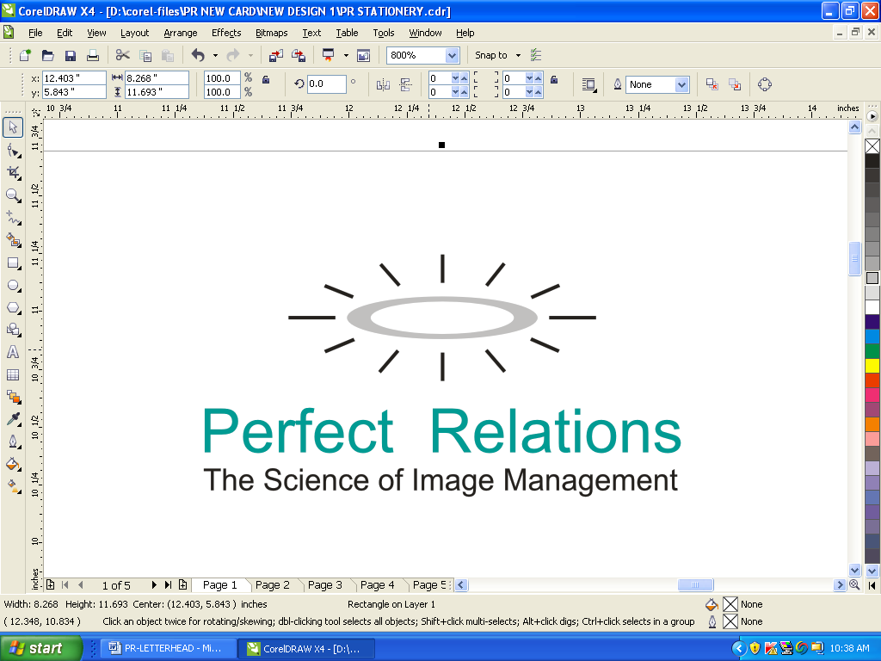The width and height of the screenshot is (881, 661).
Task: Switch to PR-LETTERHEAD taskbar window
Action: [x=168, y=648]
